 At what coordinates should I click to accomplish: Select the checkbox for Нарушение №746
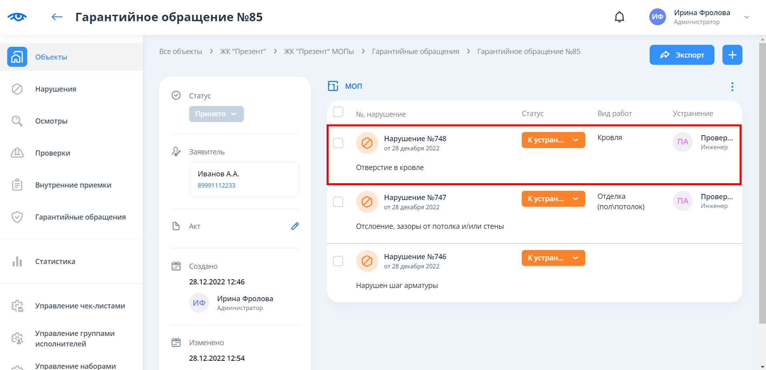(338, 261)
